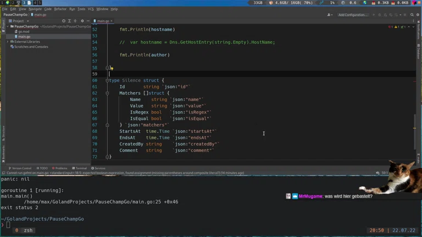Collapse the Silence struct fold marker
This screenshot has width=422, height=237.
point(107,81)
